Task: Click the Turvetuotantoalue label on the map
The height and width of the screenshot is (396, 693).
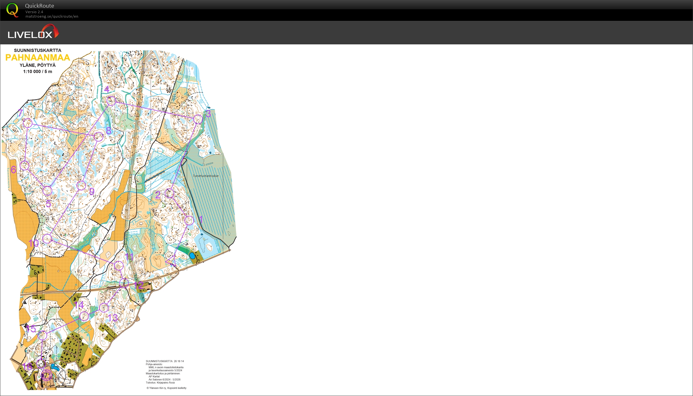Action: coord(206,176)
